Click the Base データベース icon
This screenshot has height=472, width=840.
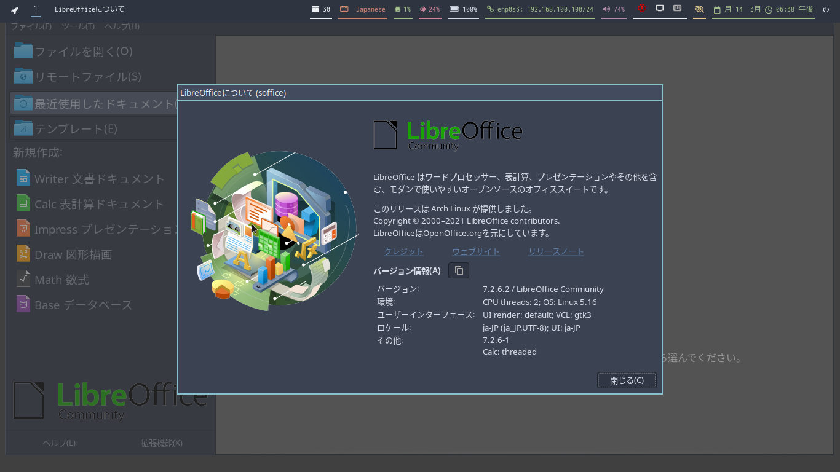(23, 304)
